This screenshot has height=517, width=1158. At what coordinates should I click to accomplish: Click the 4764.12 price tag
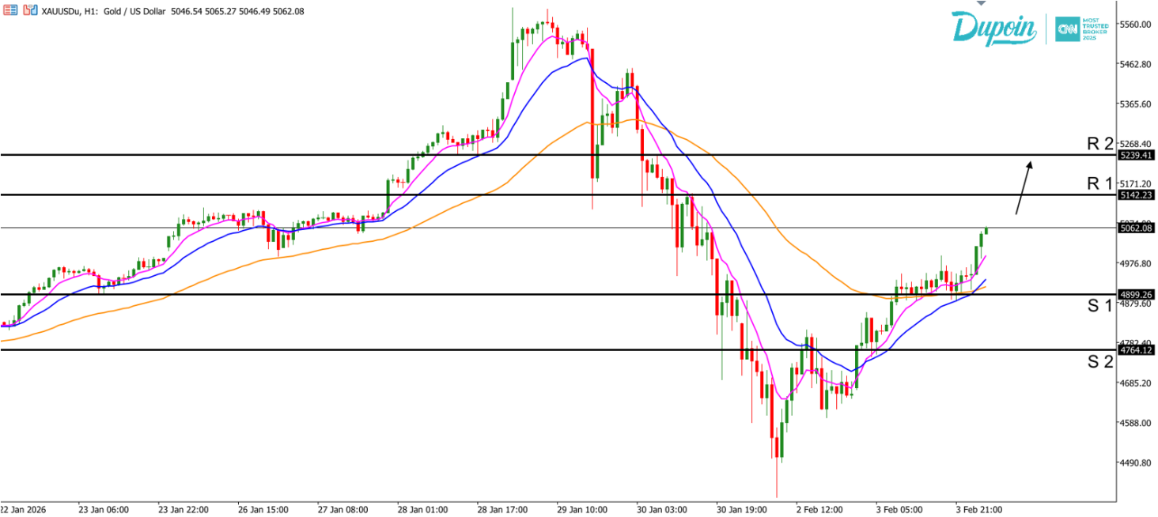[1137, 349]
